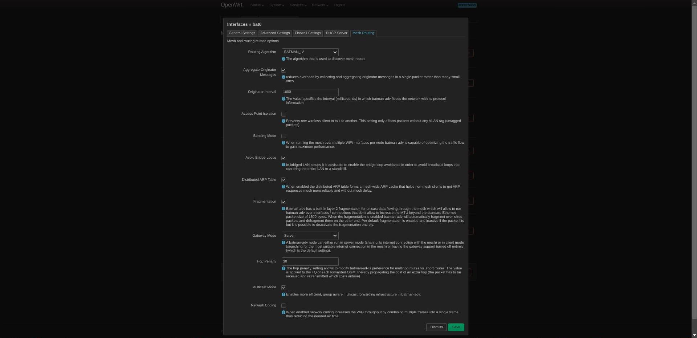Expand Services menu in OpenWrt header
The width and height of the screenshot is (697, 338).
tap(298, 5)
